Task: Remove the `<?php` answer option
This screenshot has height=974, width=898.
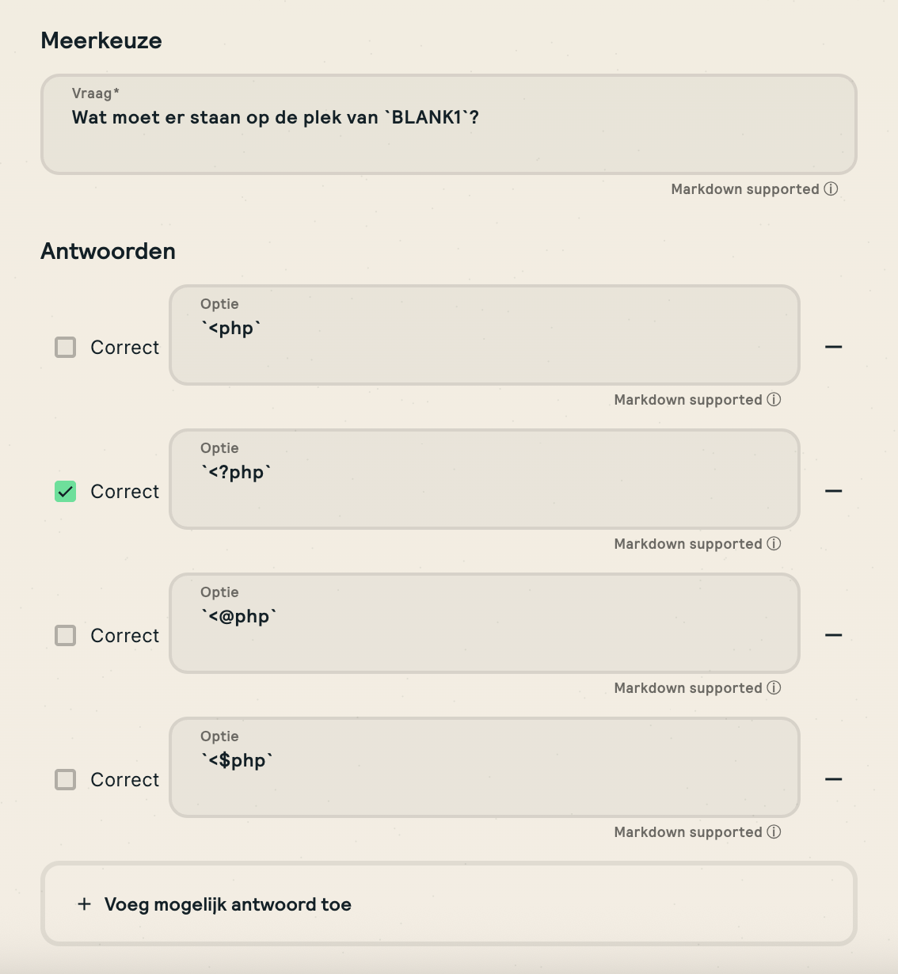Action: [x=833, y=491]
